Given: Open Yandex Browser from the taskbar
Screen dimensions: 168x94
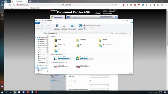Looking at the screenshot, I should click(x=19, y=92).
